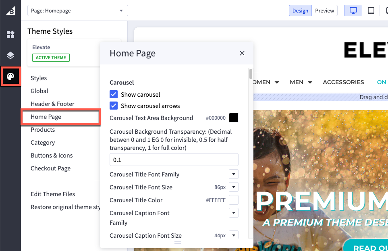Click the Carousel Background Transparency input field
The image size is (388, 251).
pos(174,160)
